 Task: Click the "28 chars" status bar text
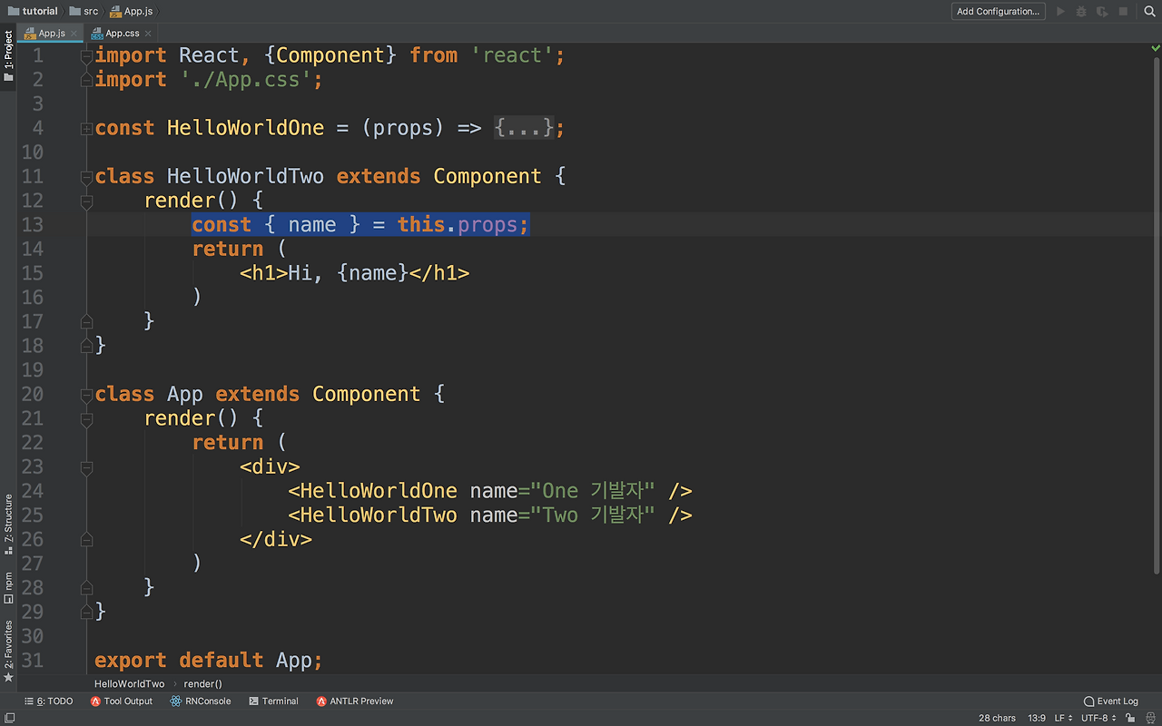tap(998, 718)
